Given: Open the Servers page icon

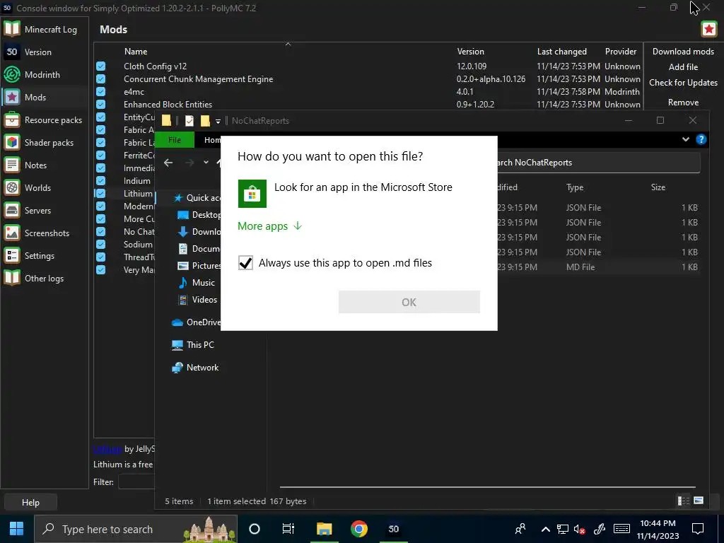Looking at the screenshot, I should (x=11, y=210).
